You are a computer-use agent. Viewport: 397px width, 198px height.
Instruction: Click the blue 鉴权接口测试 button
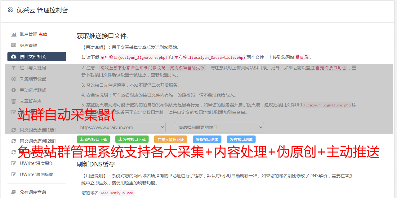point(207,140)
